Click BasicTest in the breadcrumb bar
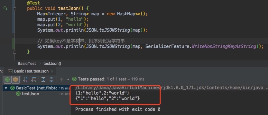The height and width of the screenshot is (115, 268). pos(27,64)
